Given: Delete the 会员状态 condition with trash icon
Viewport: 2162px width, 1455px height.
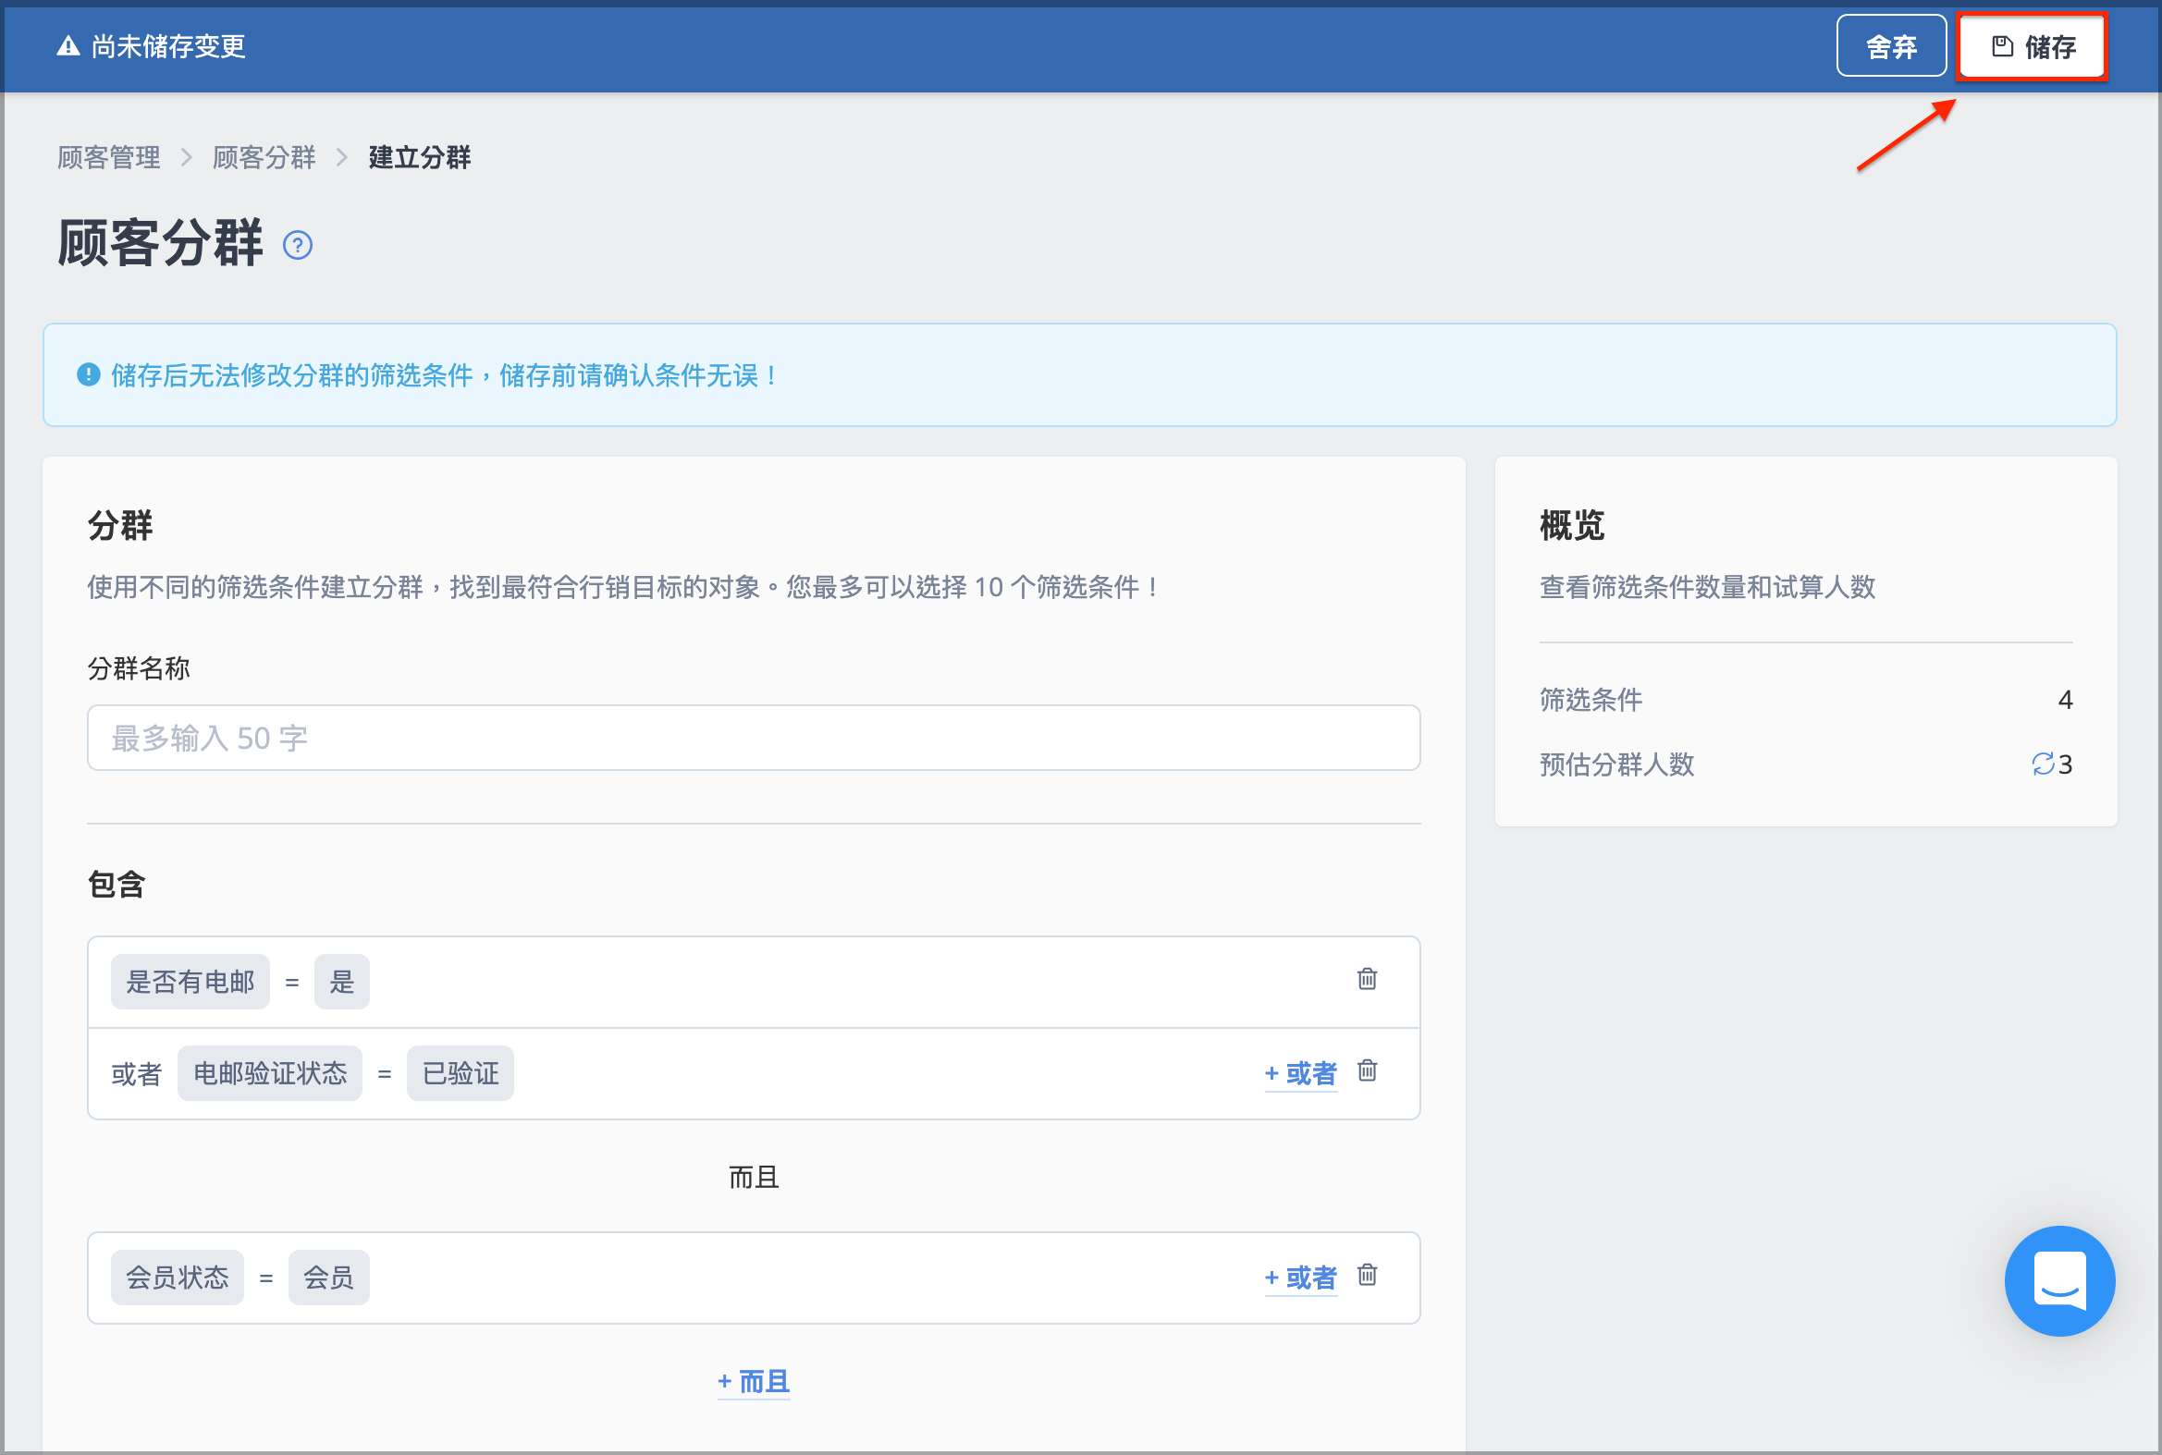Looking at the screenshot, I should point(1367,1275).
